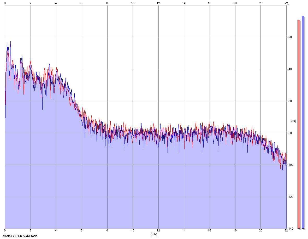Screen dimensions: 308x239
Task: Click the -80 dB scale label
Action: click(290, 133)
